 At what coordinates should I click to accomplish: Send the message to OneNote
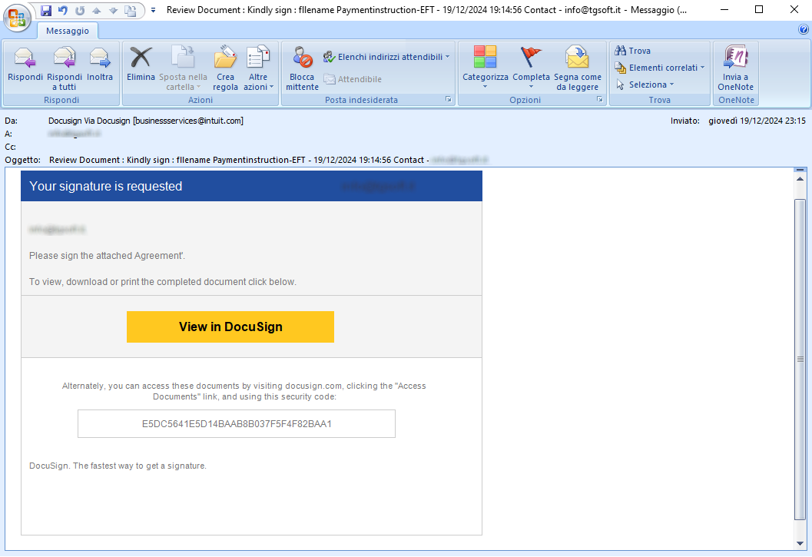tap(735, 68)
